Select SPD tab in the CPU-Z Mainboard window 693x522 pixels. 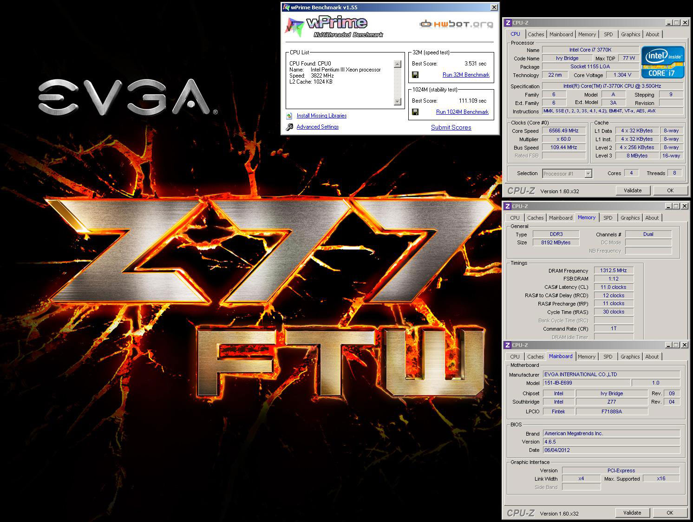[608, 357]
